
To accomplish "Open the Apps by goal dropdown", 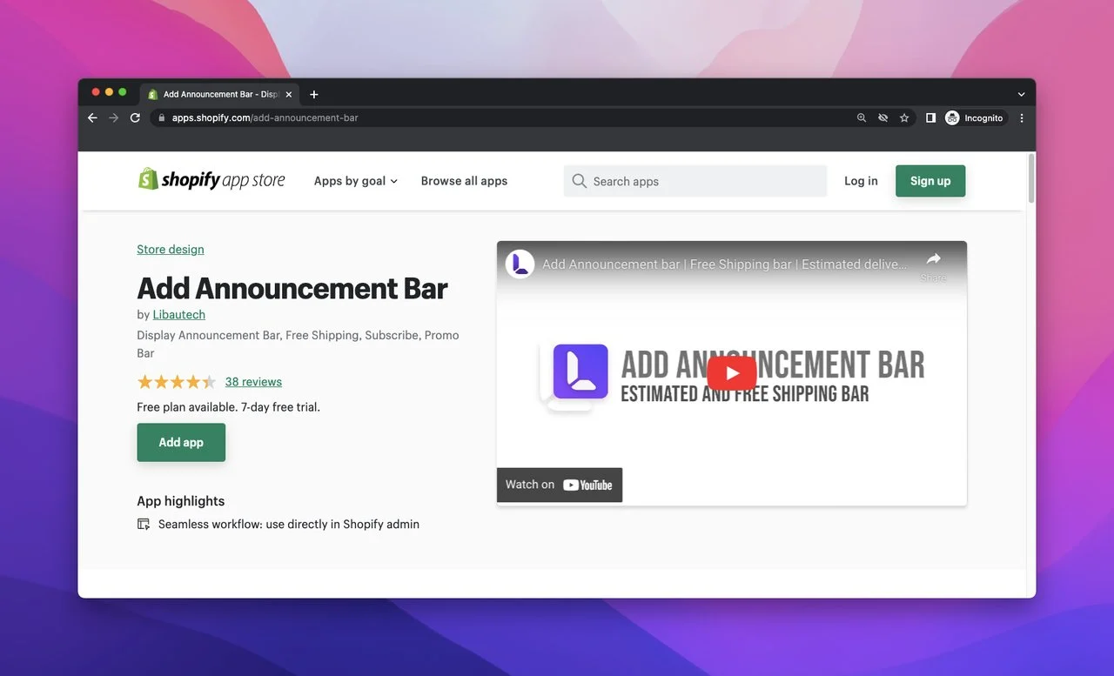I will [x=356, y=181].
